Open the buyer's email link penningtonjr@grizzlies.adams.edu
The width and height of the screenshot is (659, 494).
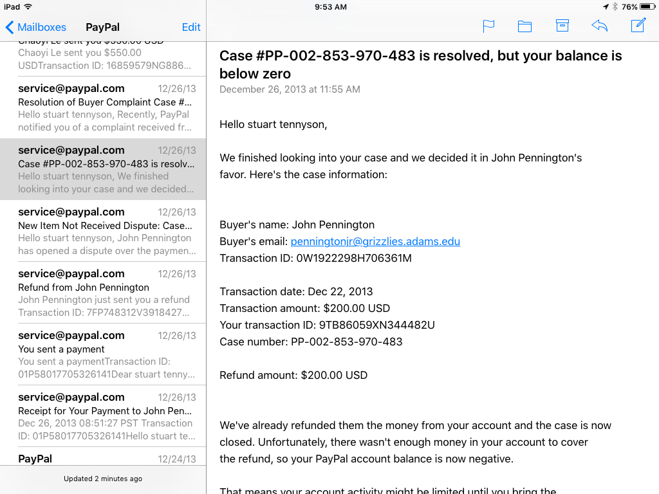(x=375, y=242)
